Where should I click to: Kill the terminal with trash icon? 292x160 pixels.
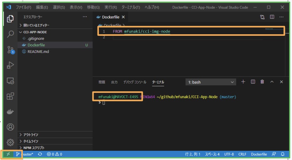262,82
